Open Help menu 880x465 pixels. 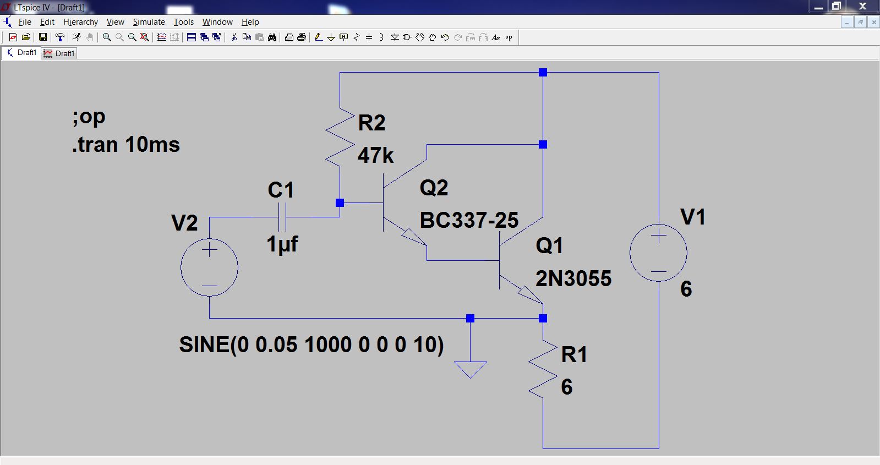(x=250, y=22)
